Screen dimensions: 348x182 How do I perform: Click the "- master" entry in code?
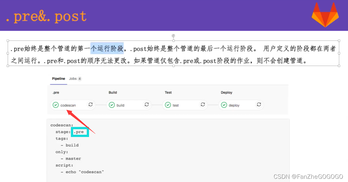71,158
